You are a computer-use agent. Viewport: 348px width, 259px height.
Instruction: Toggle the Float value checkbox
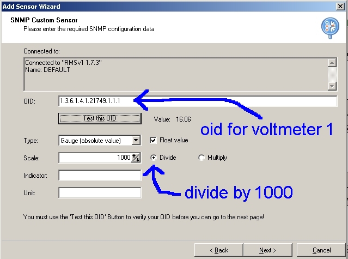click(x=154, y=140)
